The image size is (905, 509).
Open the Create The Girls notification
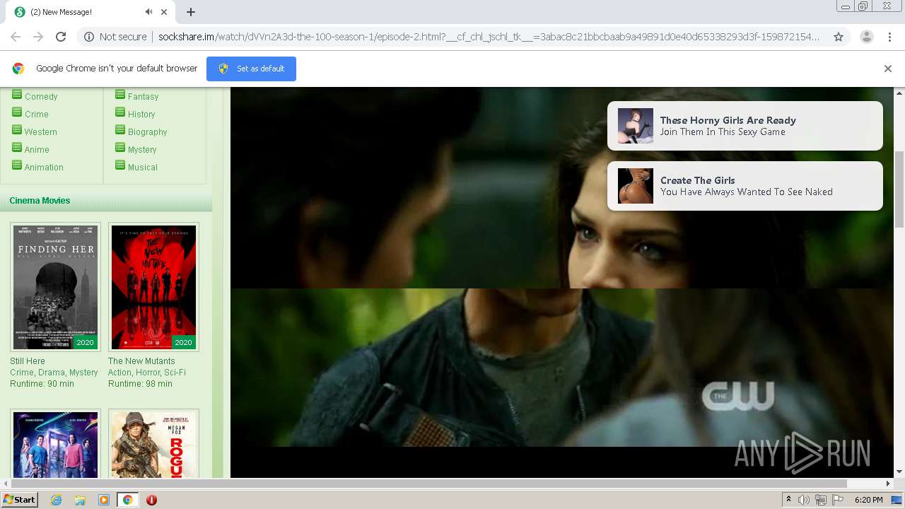[745, 186]
